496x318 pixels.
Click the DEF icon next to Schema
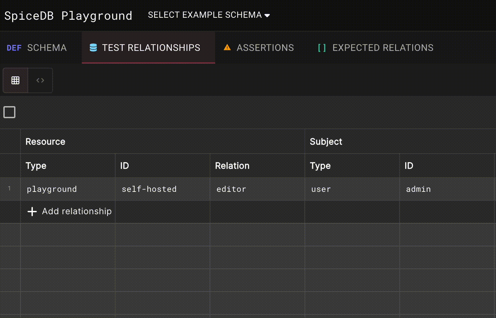tap(14, 48)
